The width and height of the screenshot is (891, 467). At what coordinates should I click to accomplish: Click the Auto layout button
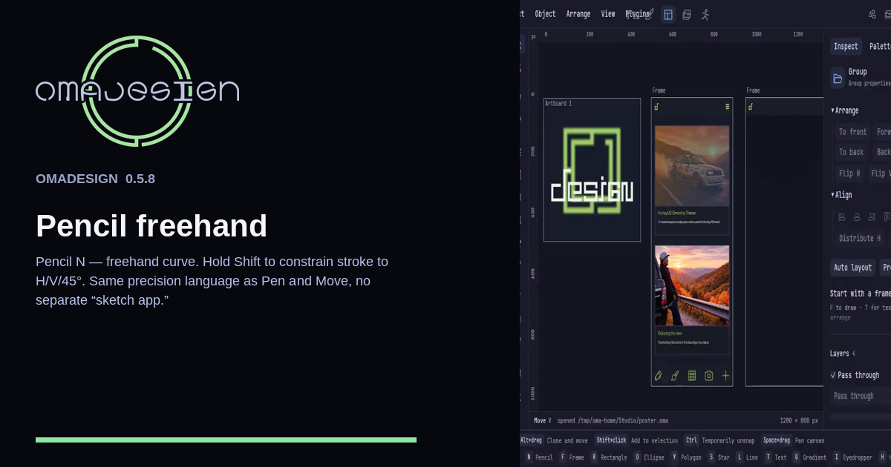852,268
